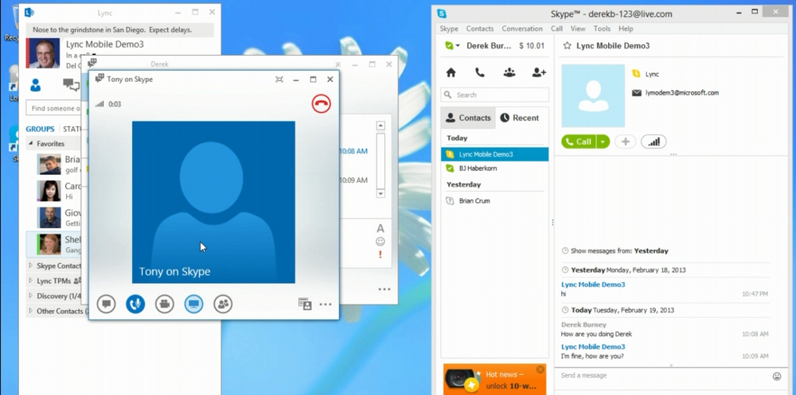Open the emoticon picker in Derek window
This screenshot has width=796, height=395.
pyautogui.click(x=380, y=242)
